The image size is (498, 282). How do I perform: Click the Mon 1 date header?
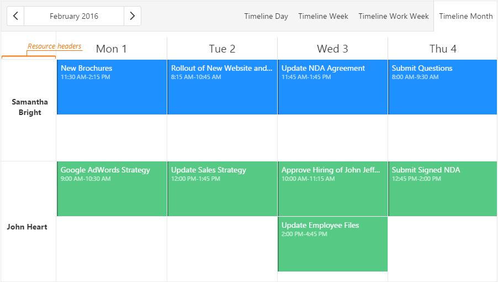112,49
